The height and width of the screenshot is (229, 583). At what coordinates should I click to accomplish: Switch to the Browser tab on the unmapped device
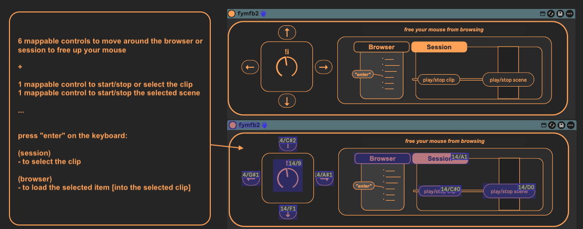coord(381,47)
